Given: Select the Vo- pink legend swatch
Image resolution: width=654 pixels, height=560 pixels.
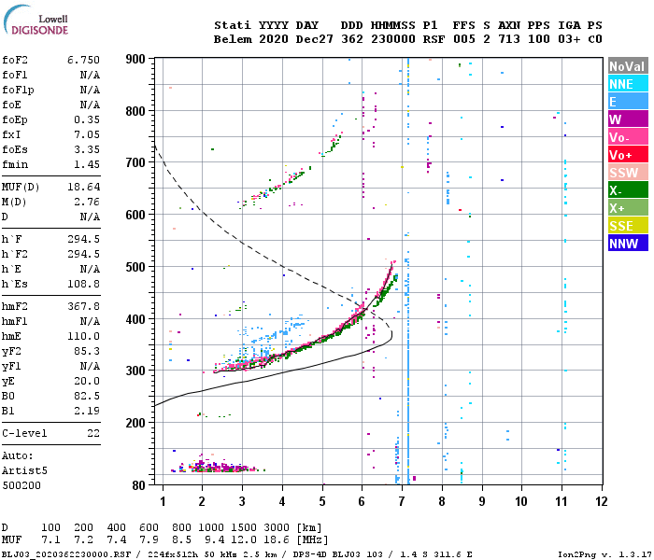Looking at the screenshot, I should point(628,137).
